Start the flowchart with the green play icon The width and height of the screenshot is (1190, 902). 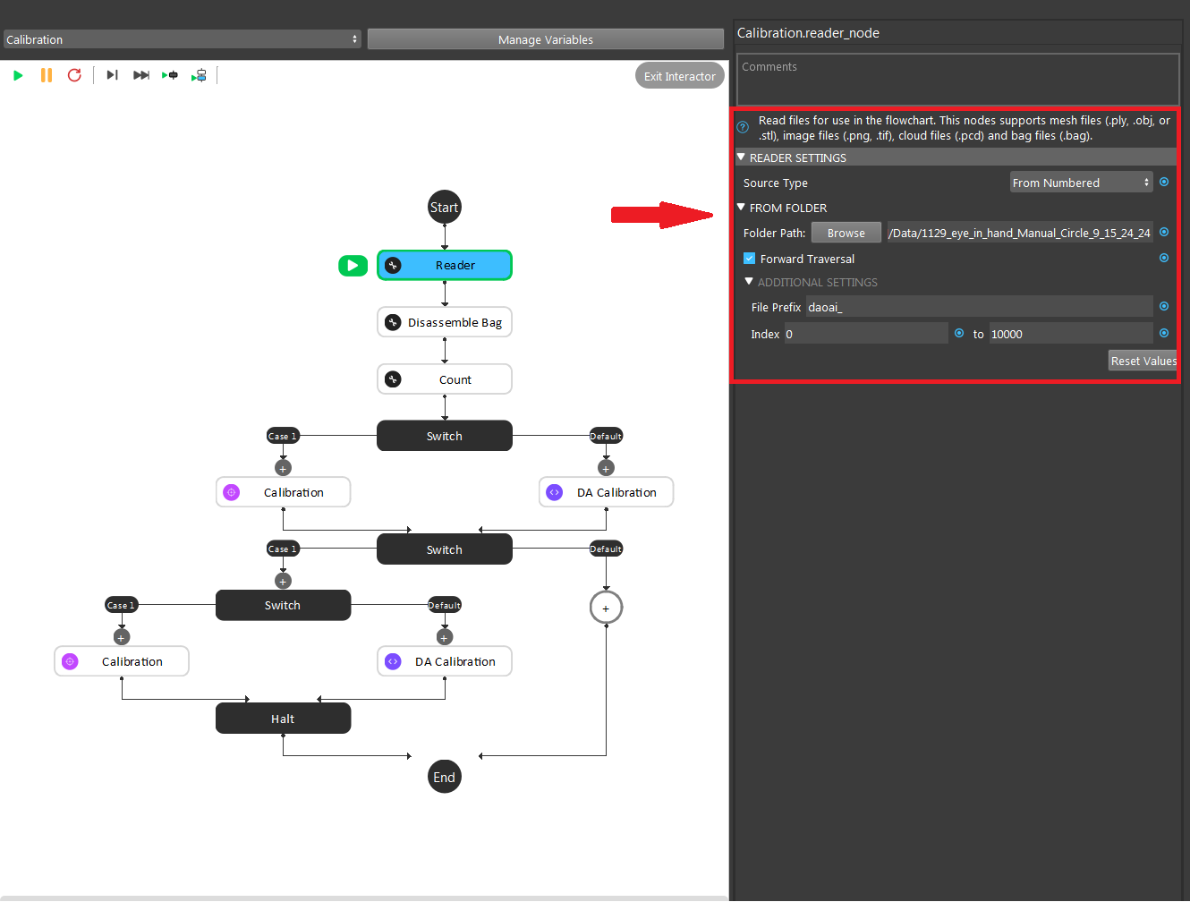[x=18, y=75]
